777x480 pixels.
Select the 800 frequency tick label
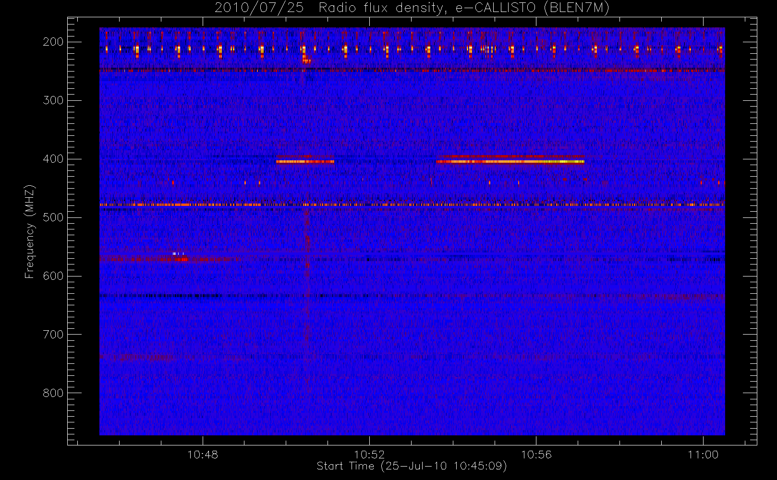pyautogui.click(x=53, y=393)
